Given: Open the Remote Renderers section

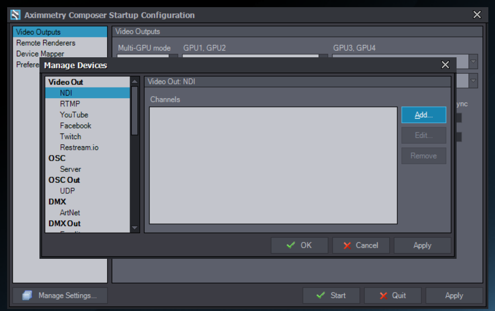Looking at the screenshot, I should click(x=60, y=43).
